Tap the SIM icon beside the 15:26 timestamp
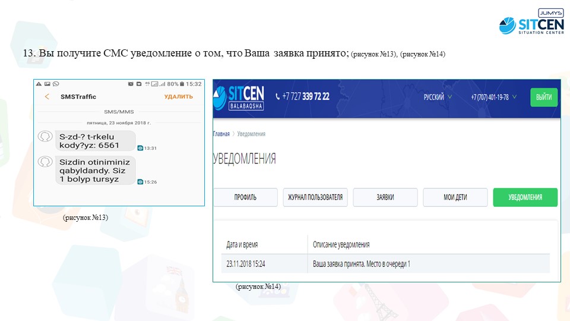 pyautogui.click(x=140, y=182)
